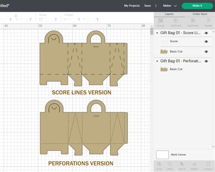Select the Flatten tool

coord(195,166)
